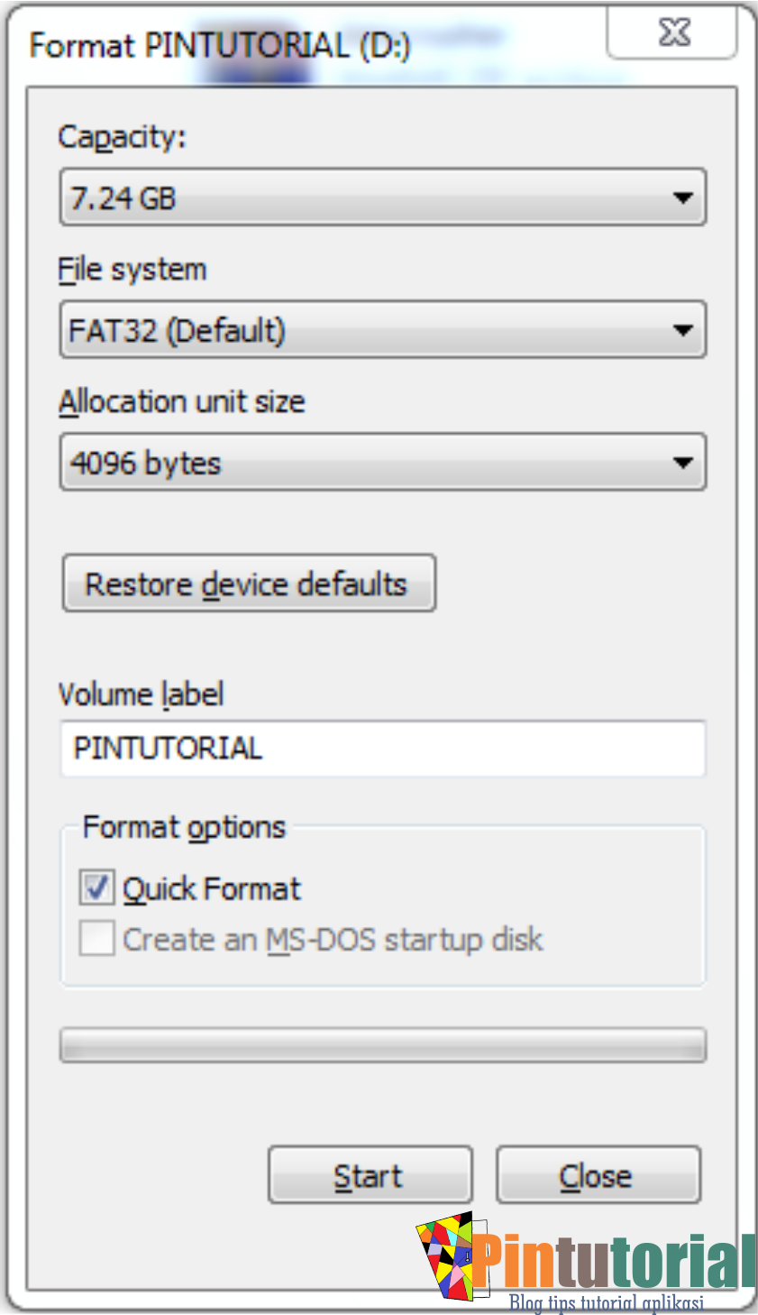Click the Volume label caption
Screen dimensions: 758x1315
[141, 694]
